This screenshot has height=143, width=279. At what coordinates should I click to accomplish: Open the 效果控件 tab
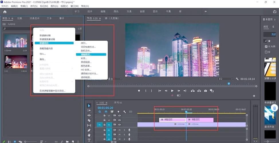pyautogui.click(x=34, y=18)
